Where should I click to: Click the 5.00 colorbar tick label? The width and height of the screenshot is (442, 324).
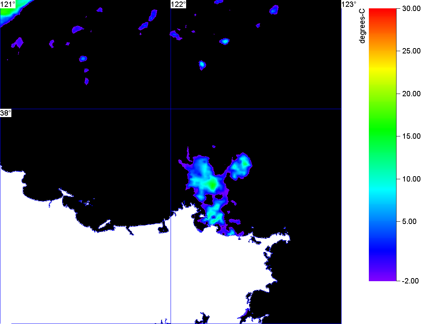tap(409, 221)
